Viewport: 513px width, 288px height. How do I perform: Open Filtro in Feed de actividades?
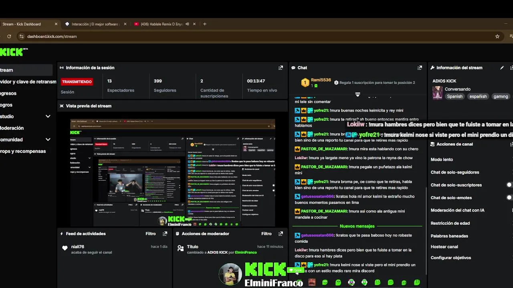(151, 234)
